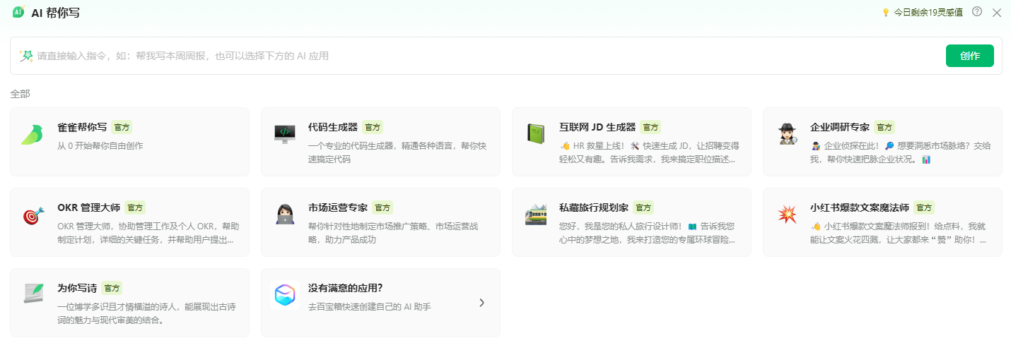Image resolution: width=1011 pixels, height=350 pixels.
Task: Click the dartboard icon for OKR 管理大师
Action: pos(33,215)
